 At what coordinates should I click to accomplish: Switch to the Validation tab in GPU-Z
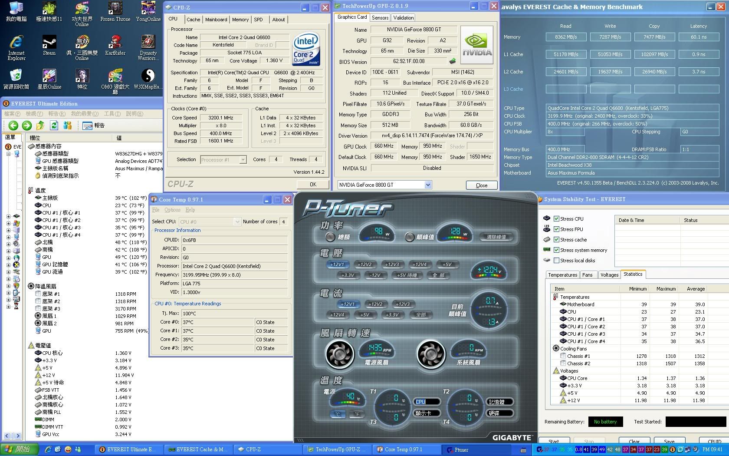404,18
